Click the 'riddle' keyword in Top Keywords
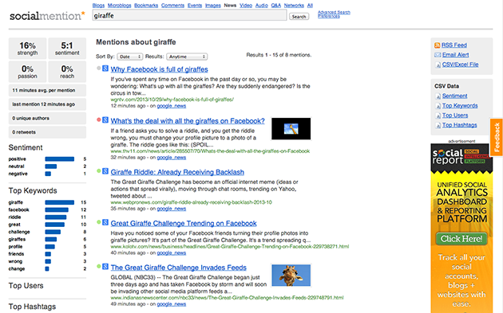The width and height of the screenshot is (503, 313). tap(14, 217)
